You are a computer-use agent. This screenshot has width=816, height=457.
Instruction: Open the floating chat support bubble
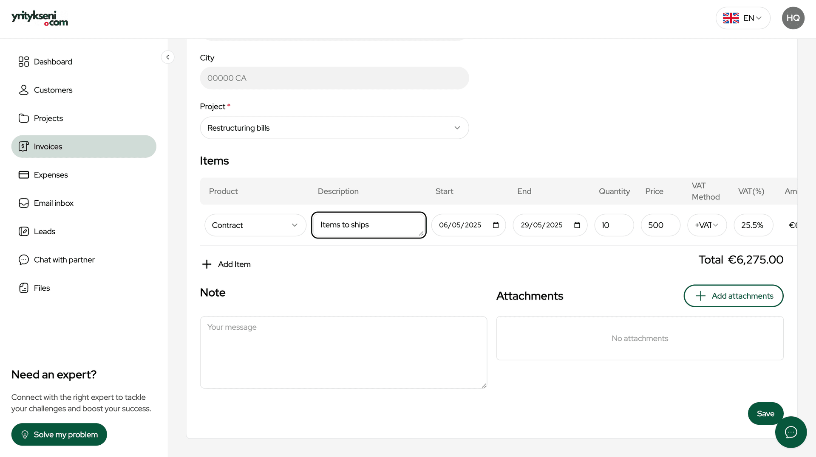[x=790, y=432]
